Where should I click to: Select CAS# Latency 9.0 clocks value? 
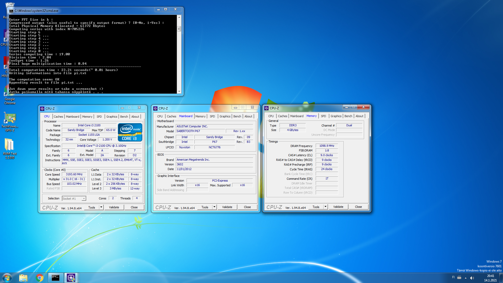point(327,155)
